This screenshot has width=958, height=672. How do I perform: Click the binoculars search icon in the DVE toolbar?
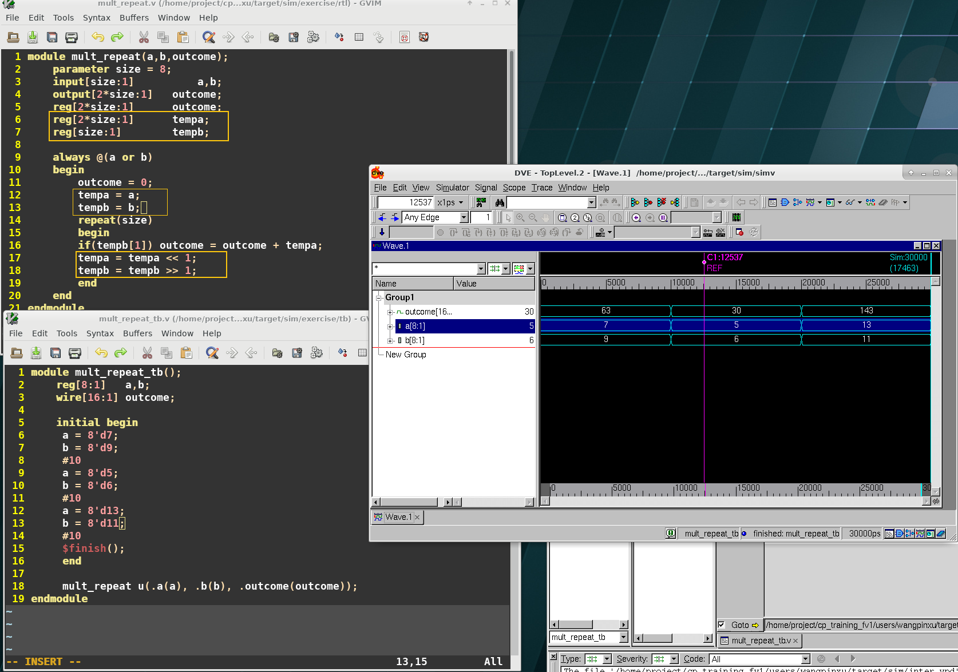(x=500, y=202)
